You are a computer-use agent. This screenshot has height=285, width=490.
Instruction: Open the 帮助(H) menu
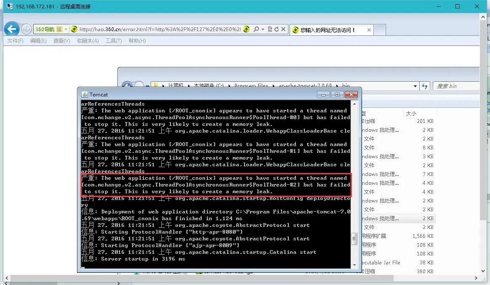point(137,41)
